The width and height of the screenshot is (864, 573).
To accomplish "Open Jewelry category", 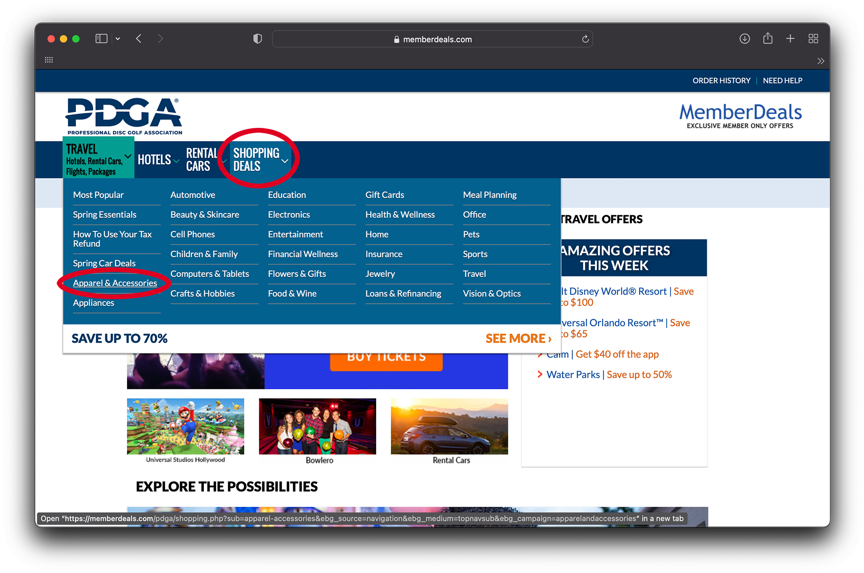I will [x=380, y=274].
